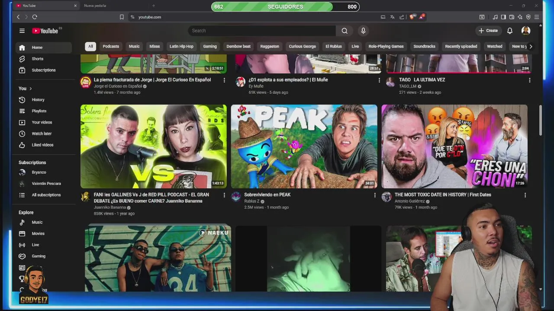Open Playlists in the sidebar
This screenshot has height=311, width=554.
pos(44,111)
